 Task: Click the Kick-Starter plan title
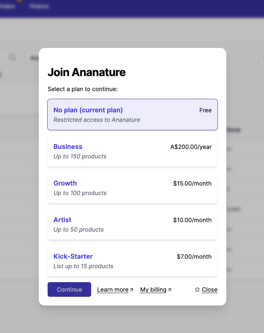pyautogui.click(x=73, y=256)
